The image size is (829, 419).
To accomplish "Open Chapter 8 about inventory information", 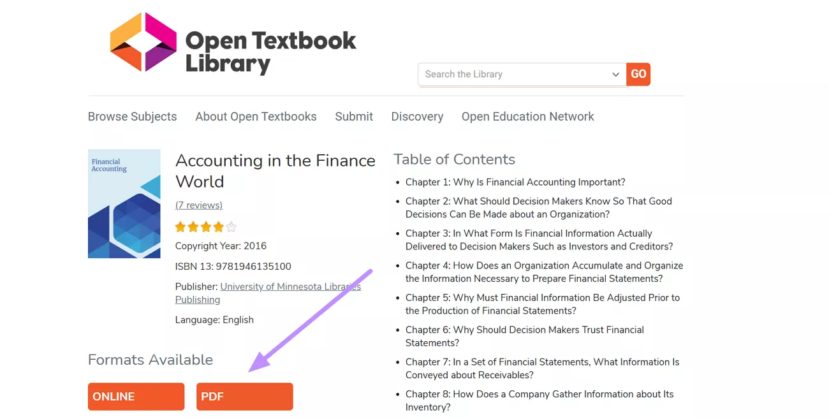I will pos(539,400).
